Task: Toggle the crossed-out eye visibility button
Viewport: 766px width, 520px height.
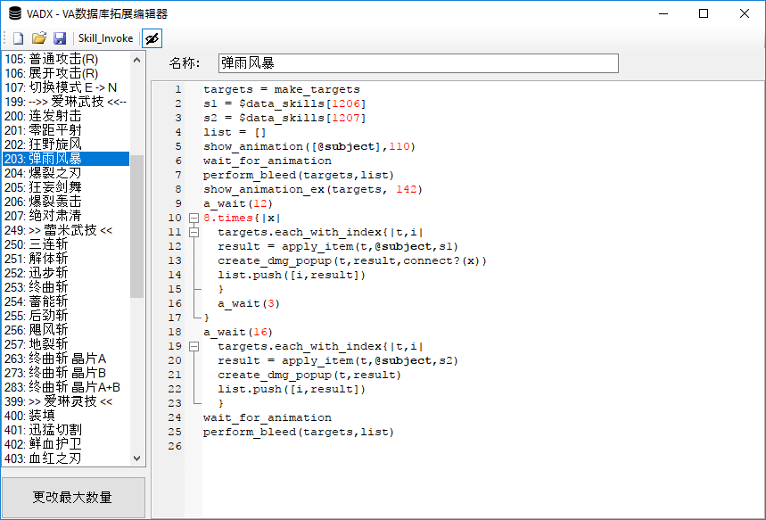Action: (x=152, y=38)
